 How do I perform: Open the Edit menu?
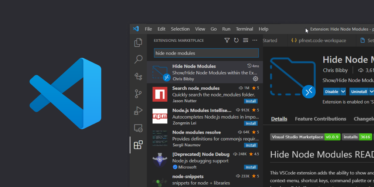click(x=161, y=29)
